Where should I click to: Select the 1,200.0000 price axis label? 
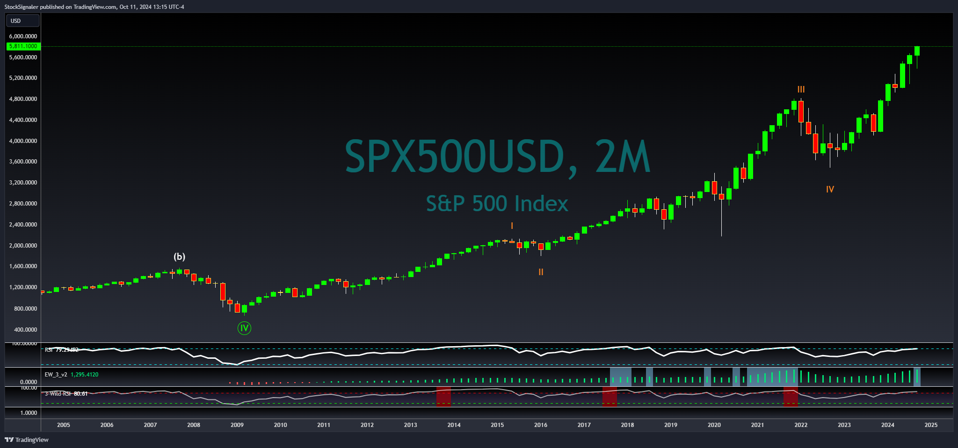[x=23, y=287]
